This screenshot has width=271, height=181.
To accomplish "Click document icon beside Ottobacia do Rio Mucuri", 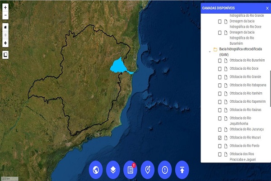I will tap(226, 138).
